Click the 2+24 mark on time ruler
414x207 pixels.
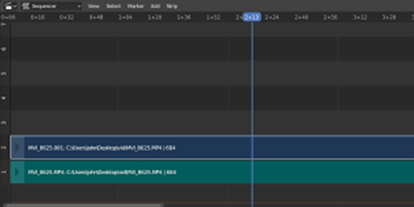(x=272, y=18)
